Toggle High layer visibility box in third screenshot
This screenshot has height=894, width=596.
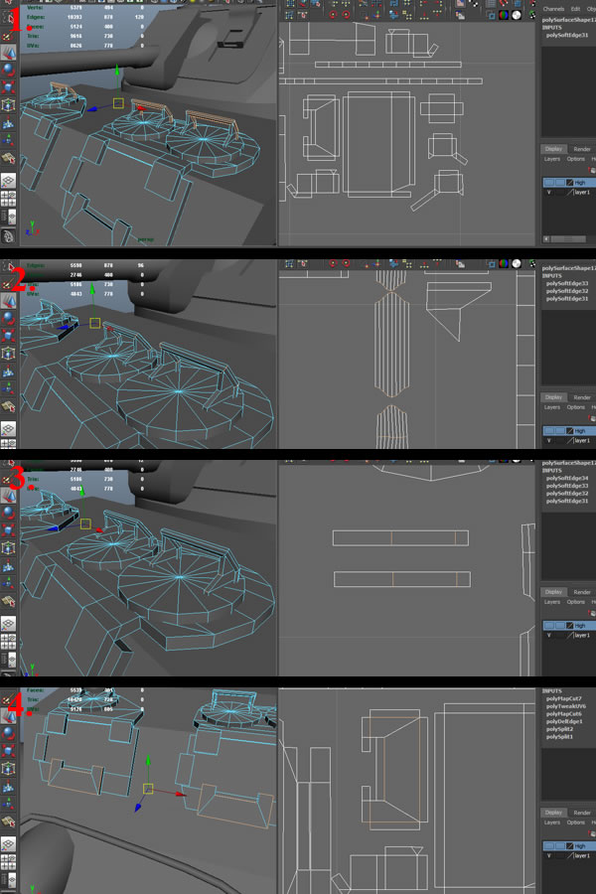548,626
